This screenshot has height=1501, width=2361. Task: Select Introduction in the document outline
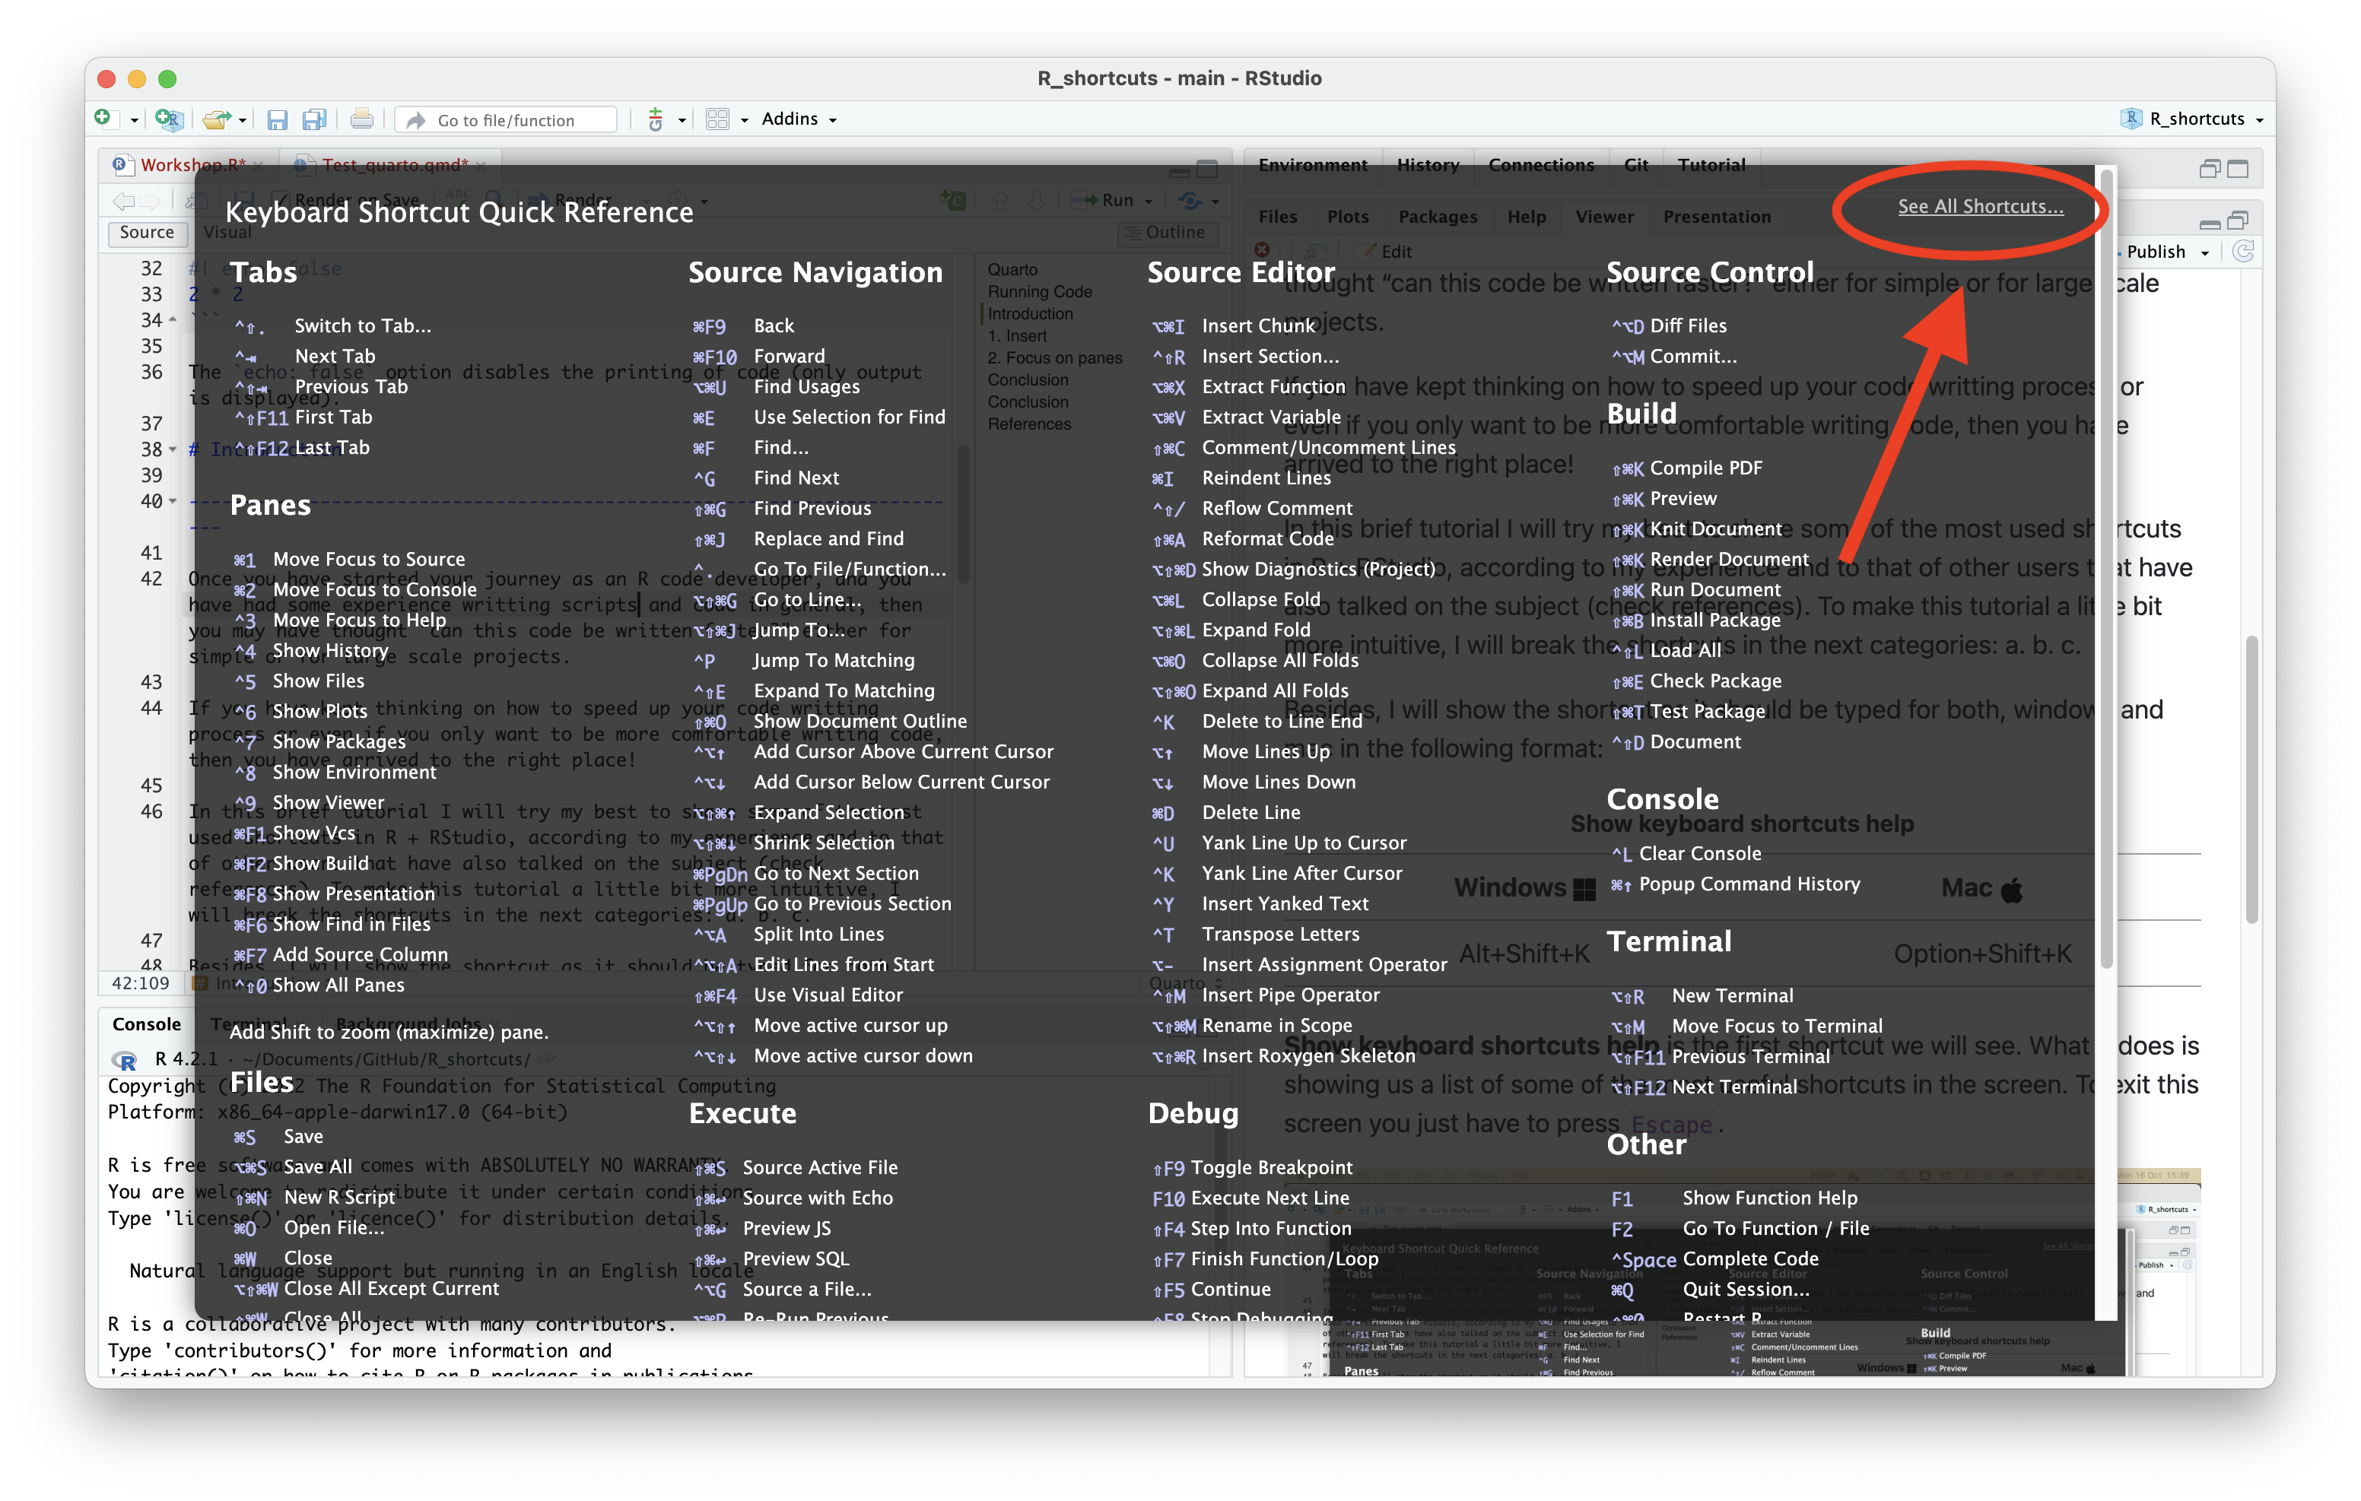1029,314
